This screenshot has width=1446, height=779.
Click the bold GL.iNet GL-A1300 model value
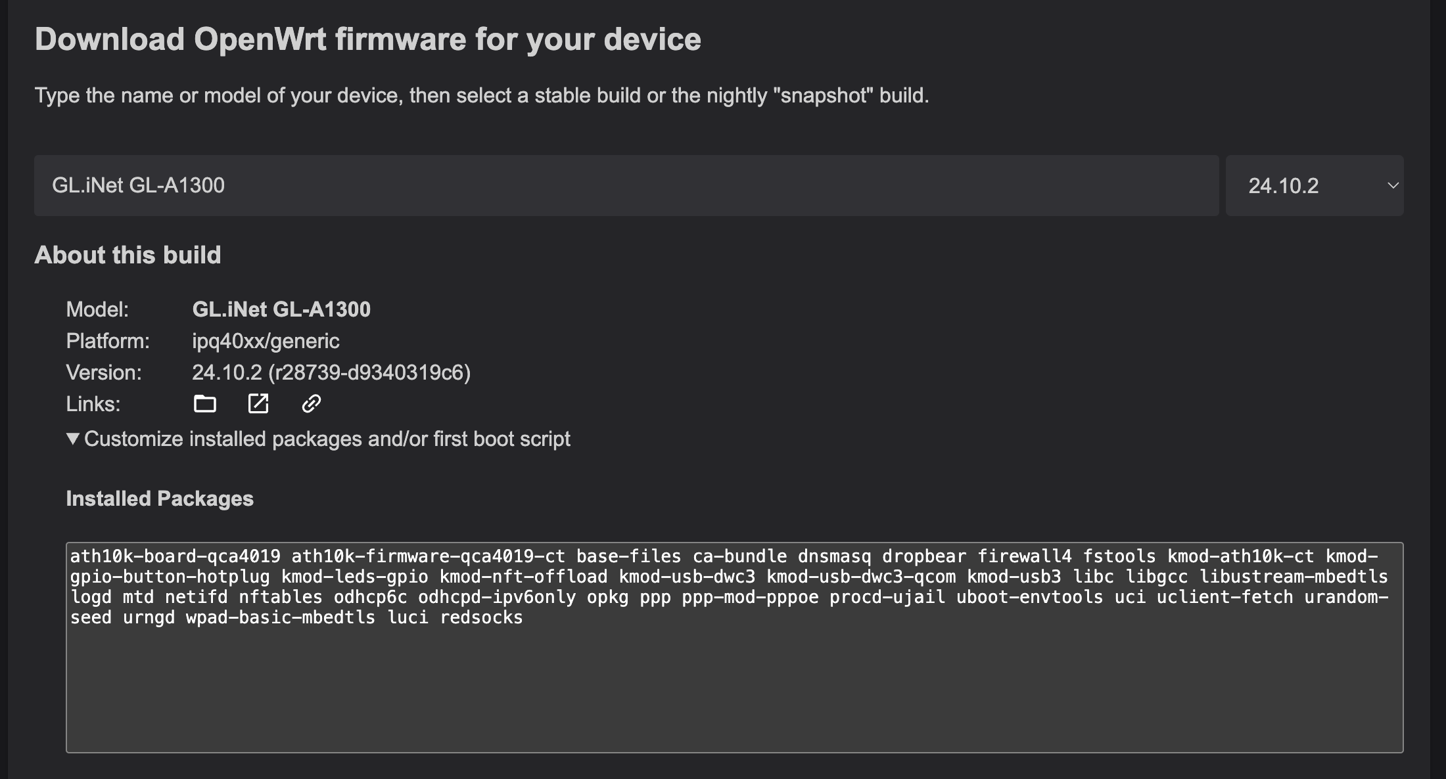pyautogui.click(x=281, y=309)
